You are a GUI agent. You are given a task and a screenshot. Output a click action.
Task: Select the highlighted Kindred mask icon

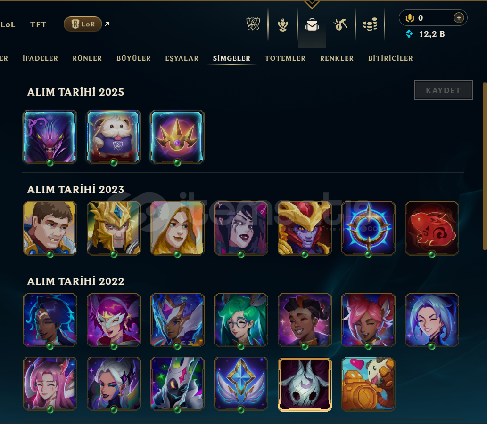coord(305,384)
